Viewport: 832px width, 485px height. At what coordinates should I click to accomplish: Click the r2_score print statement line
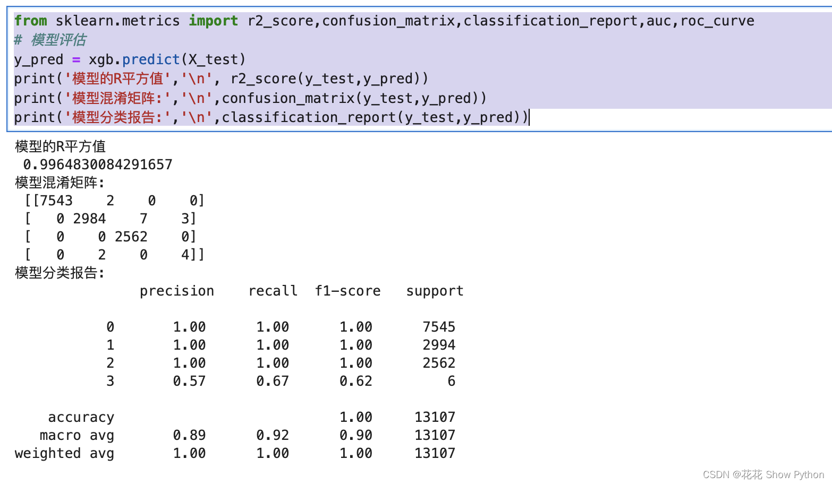click(x=221, y=79)
